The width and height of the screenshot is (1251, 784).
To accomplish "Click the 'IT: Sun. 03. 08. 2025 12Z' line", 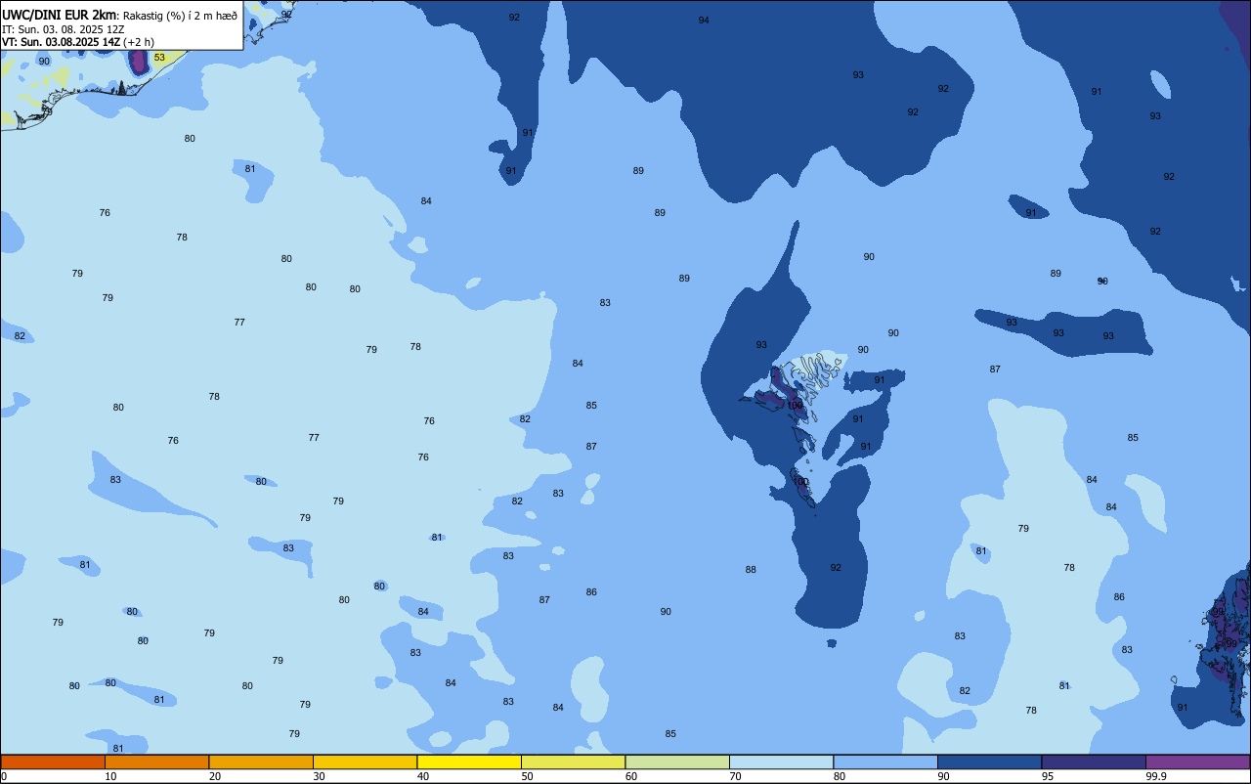I will pos(63,29).
